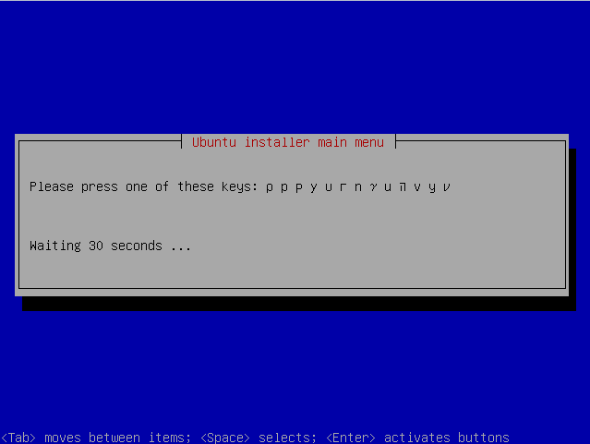The height and width of the screenshot is (444, 590).
Task: Click the 'Ubuntu installer main menu' title
Action: 288,142
